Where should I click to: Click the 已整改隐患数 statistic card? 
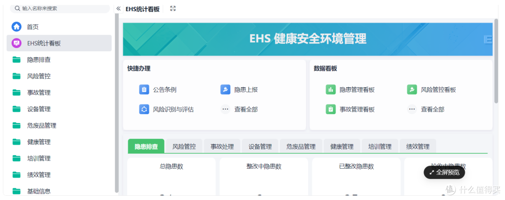356,177
